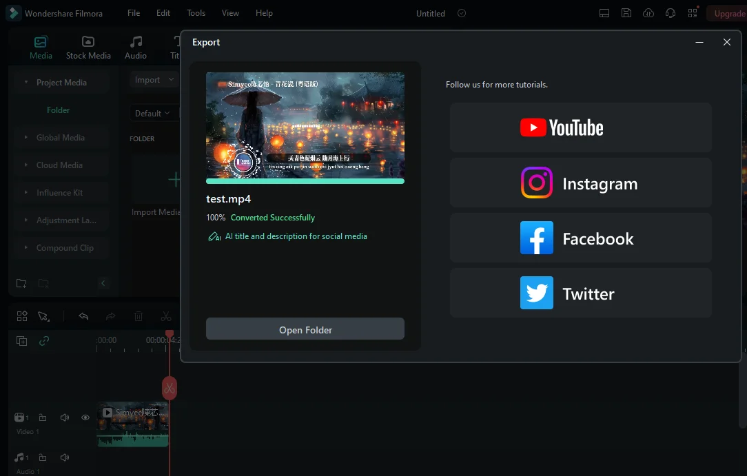Open the View menu
This screenshot has width=747, height=476.
pos(230,13)
